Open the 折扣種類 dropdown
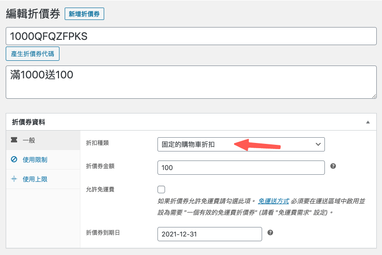Image resolution: width=382 pixels, height=255 pixels. click(240, 144)
